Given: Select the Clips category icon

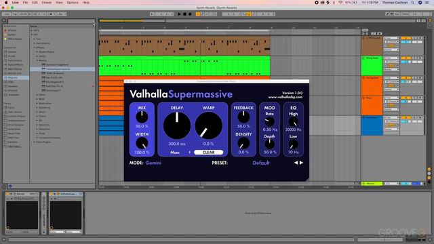Looking at the screenshot, I should tap(5, 82).
